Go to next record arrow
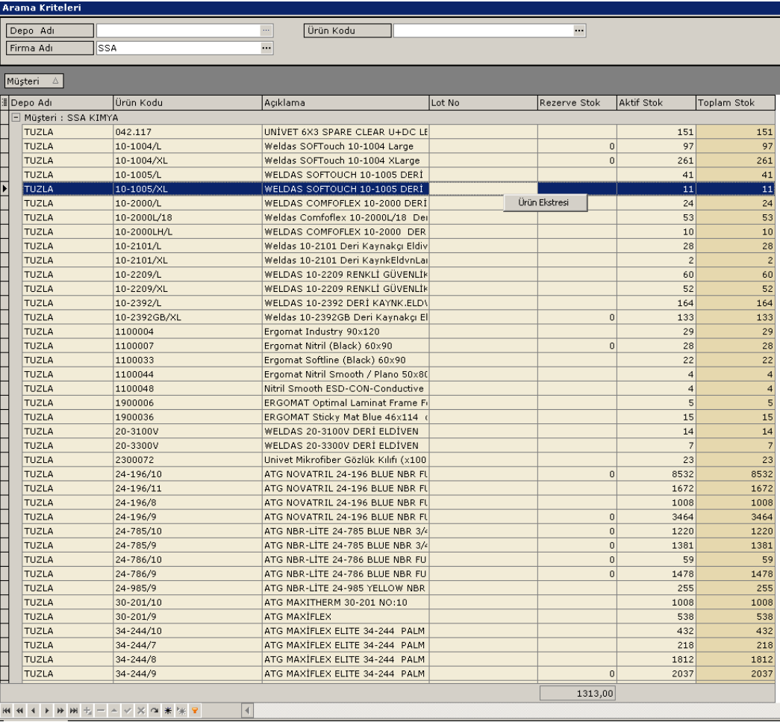 click(x=47, y=711)
